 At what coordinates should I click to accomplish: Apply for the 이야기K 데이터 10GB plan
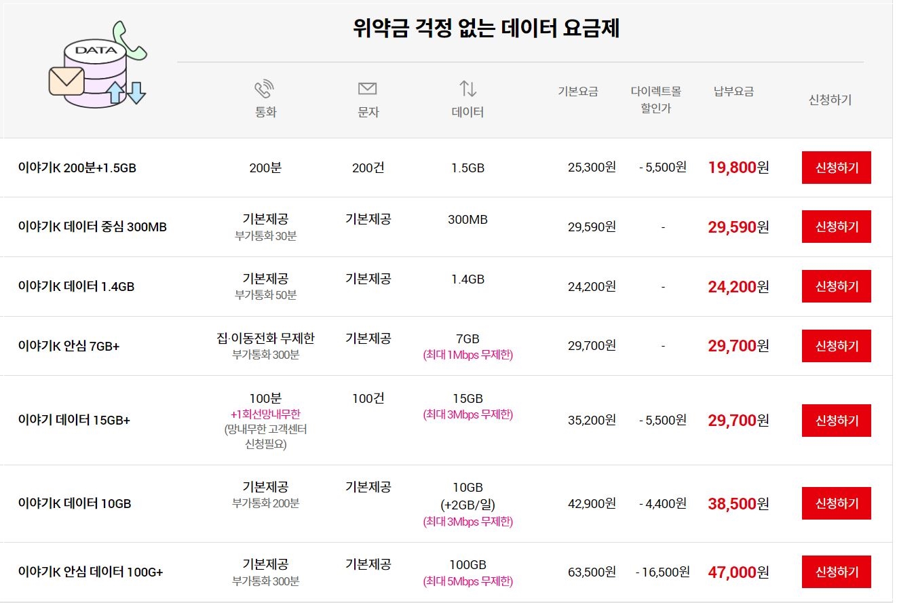(836, 503)
